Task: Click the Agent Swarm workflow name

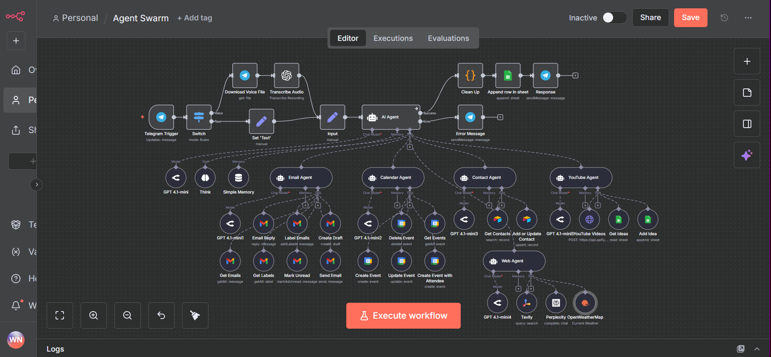Action: tap(141, 18)
